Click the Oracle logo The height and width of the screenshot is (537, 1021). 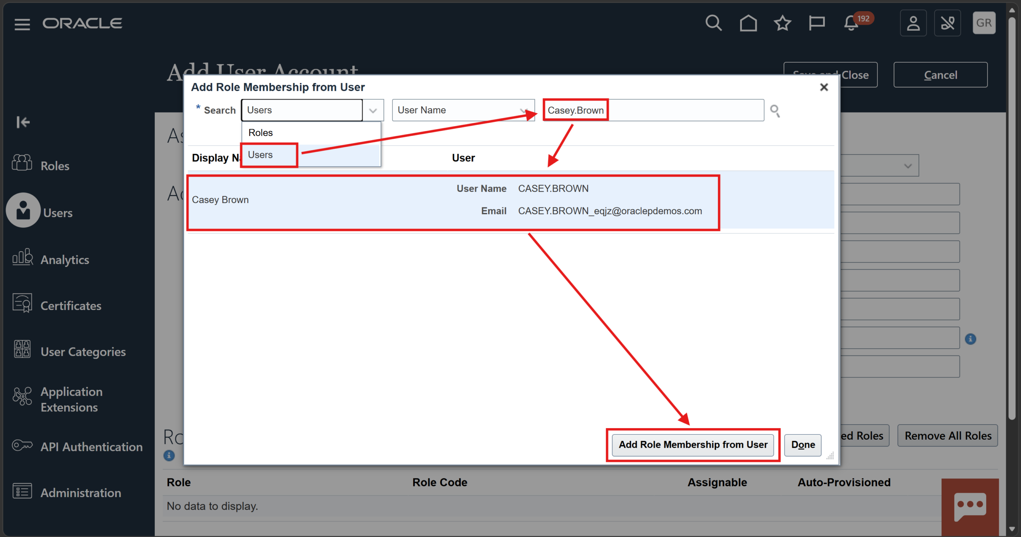[83, 24]
